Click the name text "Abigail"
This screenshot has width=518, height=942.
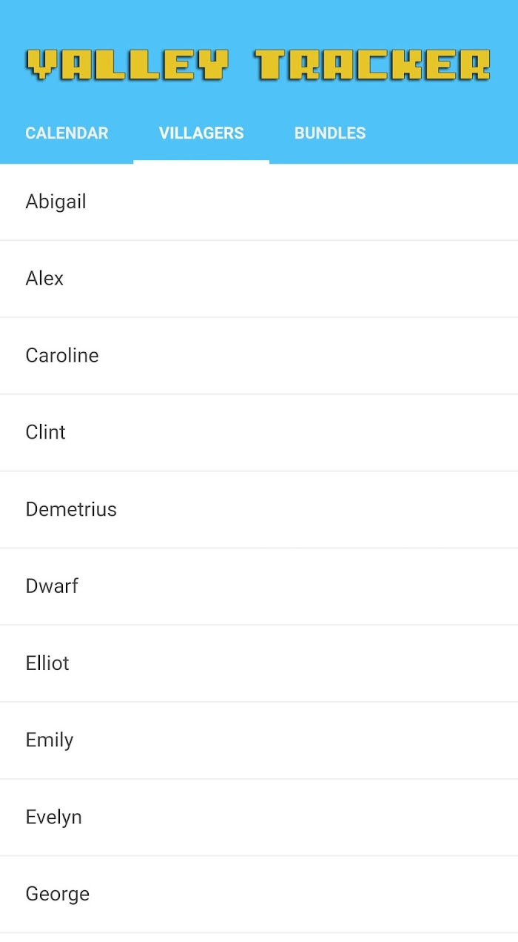[55, 202]
